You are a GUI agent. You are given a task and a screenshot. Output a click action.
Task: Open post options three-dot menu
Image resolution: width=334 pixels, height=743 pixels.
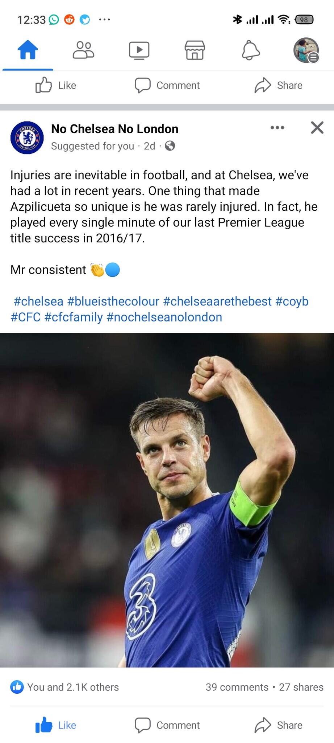tap(277, 128)
